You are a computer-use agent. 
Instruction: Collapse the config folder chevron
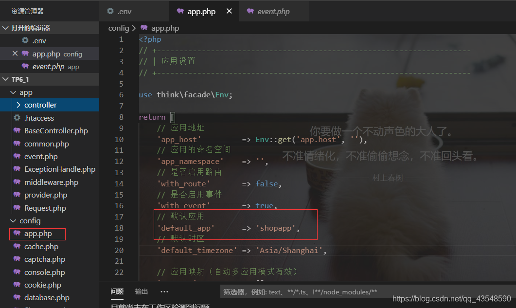point(13,221)
